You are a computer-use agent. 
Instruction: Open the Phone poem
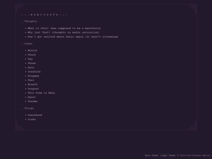[32, 63]
